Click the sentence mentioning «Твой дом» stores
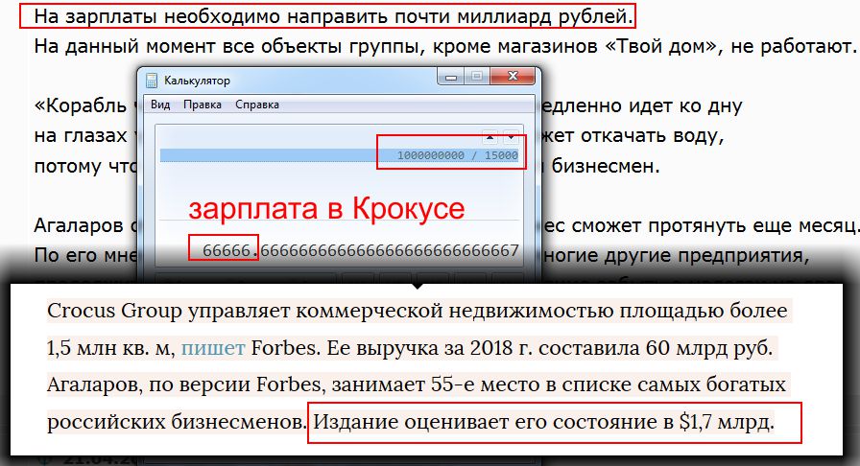 pos(445,46)
